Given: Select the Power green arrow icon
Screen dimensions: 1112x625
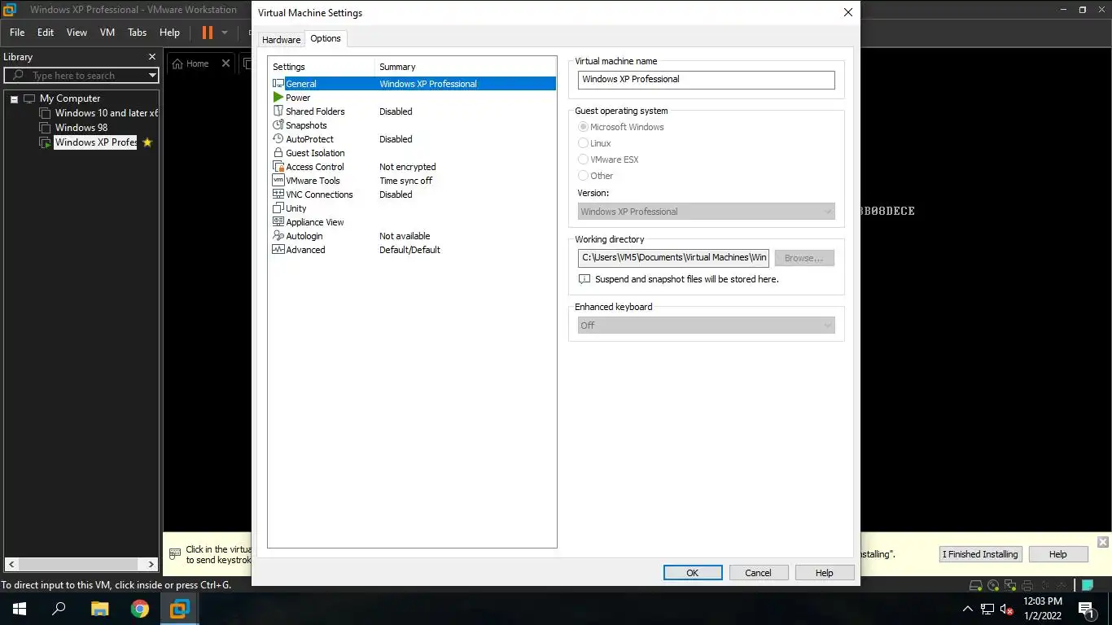Looking at the screenshot, I should [278, 98].
